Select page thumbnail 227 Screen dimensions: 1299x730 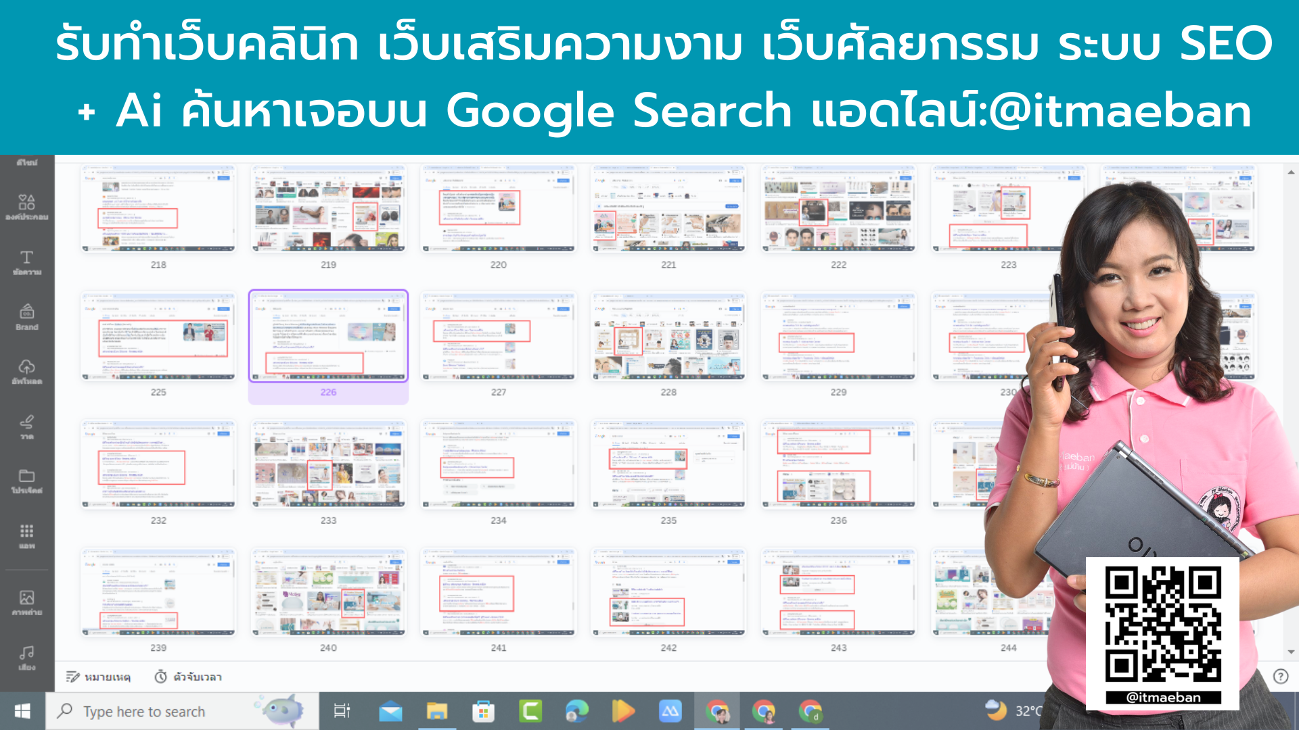point(499,336)
